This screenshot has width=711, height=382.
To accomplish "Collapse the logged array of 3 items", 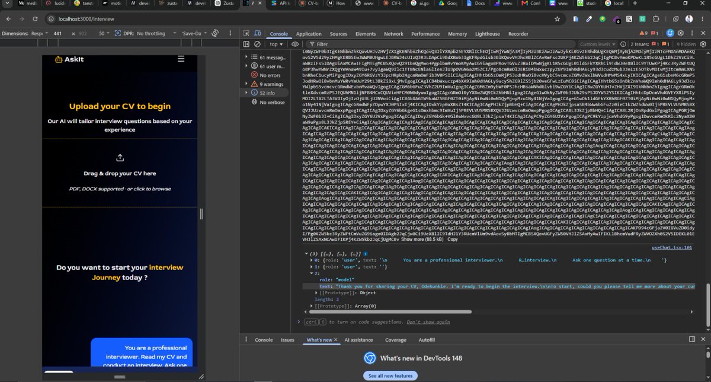I will coord(306,254).
